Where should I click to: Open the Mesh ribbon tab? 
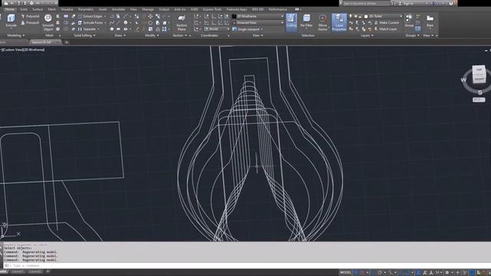point(51,9)
